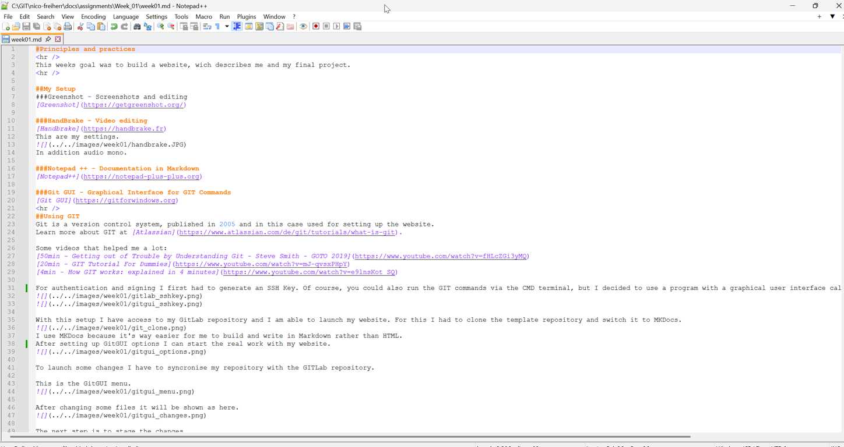844x447 pixels.
Task: Click the plus button to add a new tab
Action: pos(820,16)
